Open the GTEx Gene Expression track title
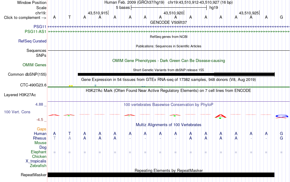The width and height of the screenshot is (290, 182). (x=169, y=79)
